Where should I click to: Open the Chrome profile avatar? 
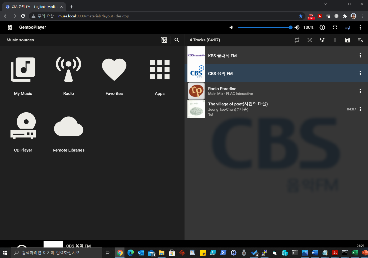pos(353,16)
